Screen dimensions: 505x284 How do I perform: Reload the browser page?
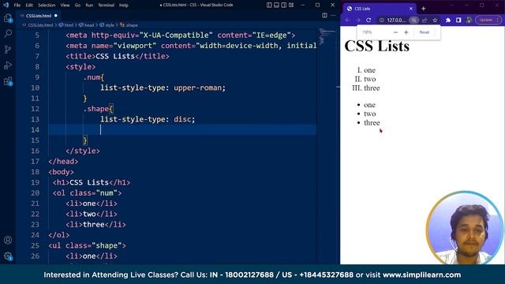368,20
